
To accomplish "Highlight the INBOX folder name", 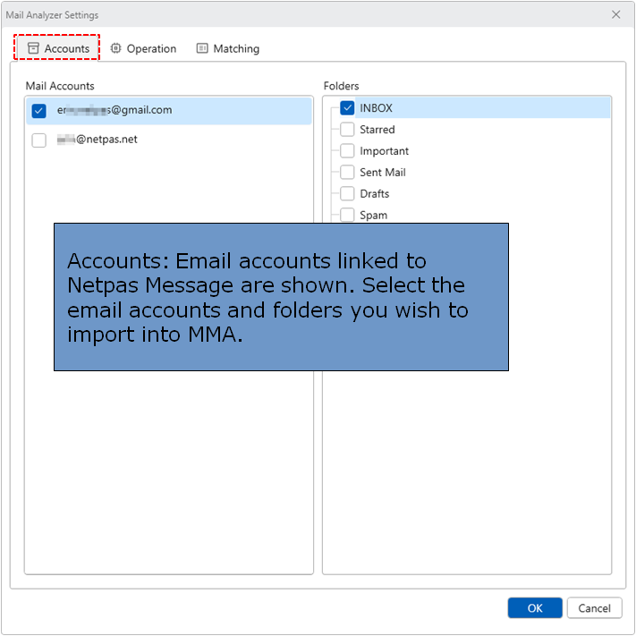I will [x=376, y=108].
